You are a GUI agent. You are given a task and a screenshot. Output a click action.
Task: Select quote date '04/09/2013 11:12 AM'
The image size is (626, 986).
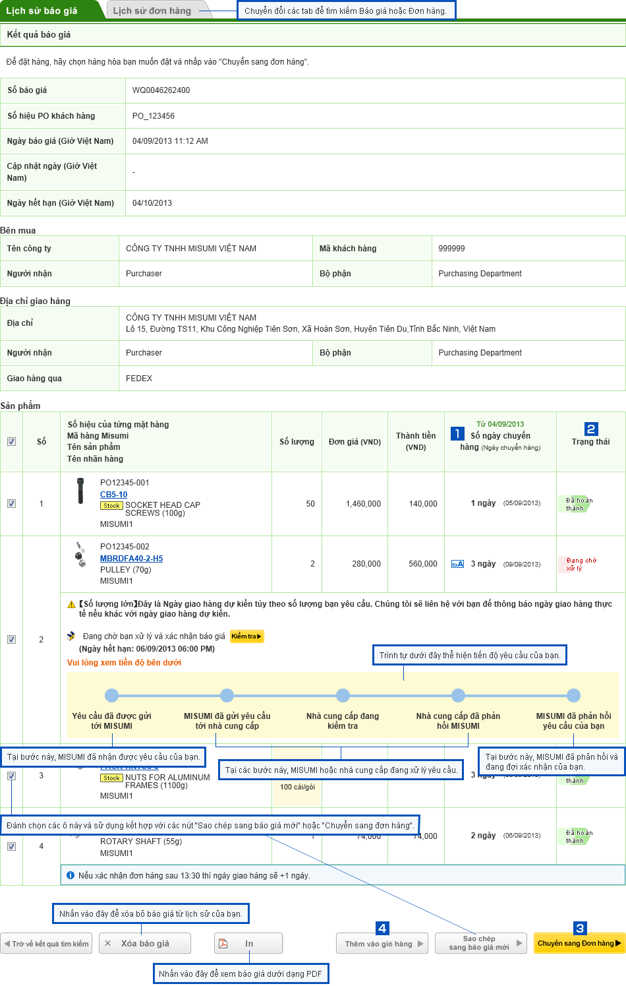pos(170,141)
